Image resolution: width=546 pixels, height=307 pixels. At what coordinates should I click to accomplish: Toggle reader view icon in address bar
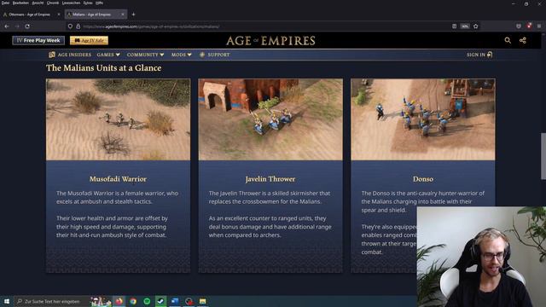454,26
